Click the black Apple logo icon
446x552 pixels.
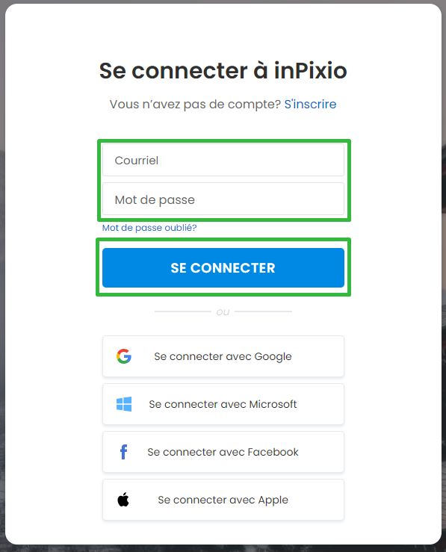(123, 500)
